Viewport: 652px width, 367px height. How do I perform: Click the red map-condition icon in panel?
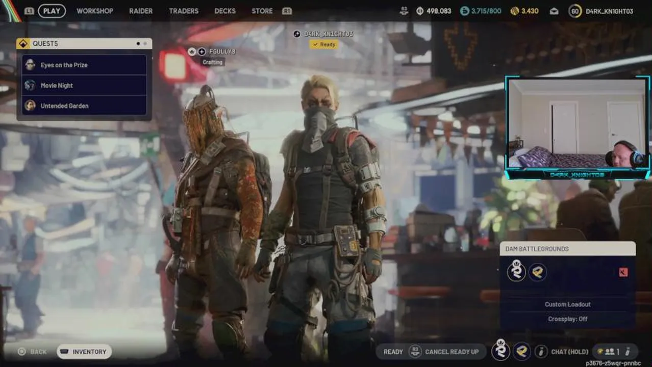click(x=623, y=272)
